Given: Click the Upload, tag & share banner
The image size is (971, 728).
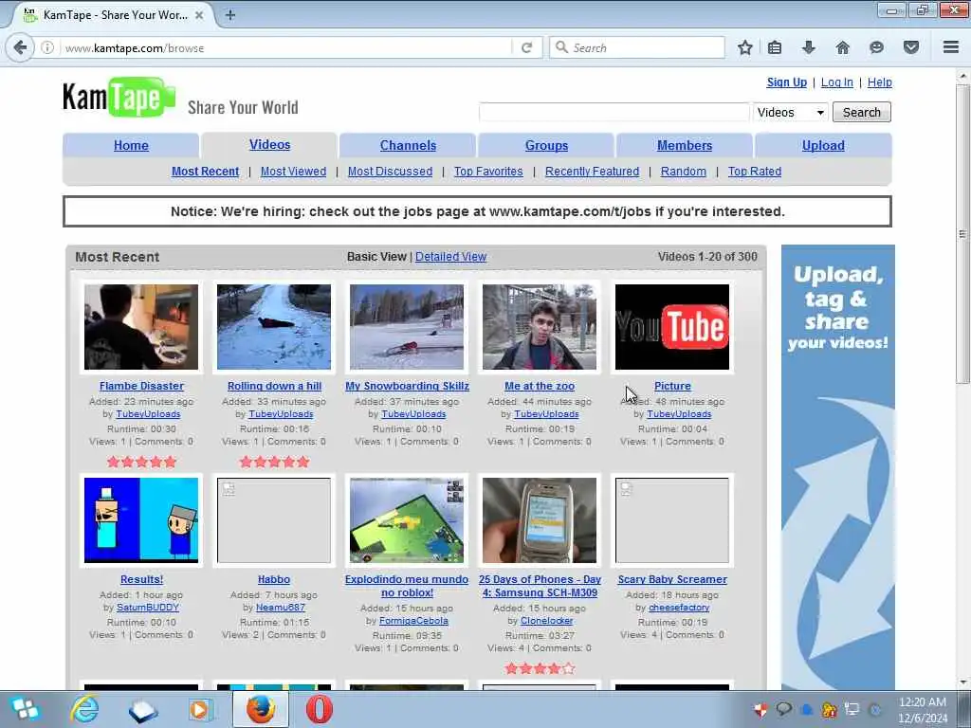Looking at the screenshot, I should point(838,466).
